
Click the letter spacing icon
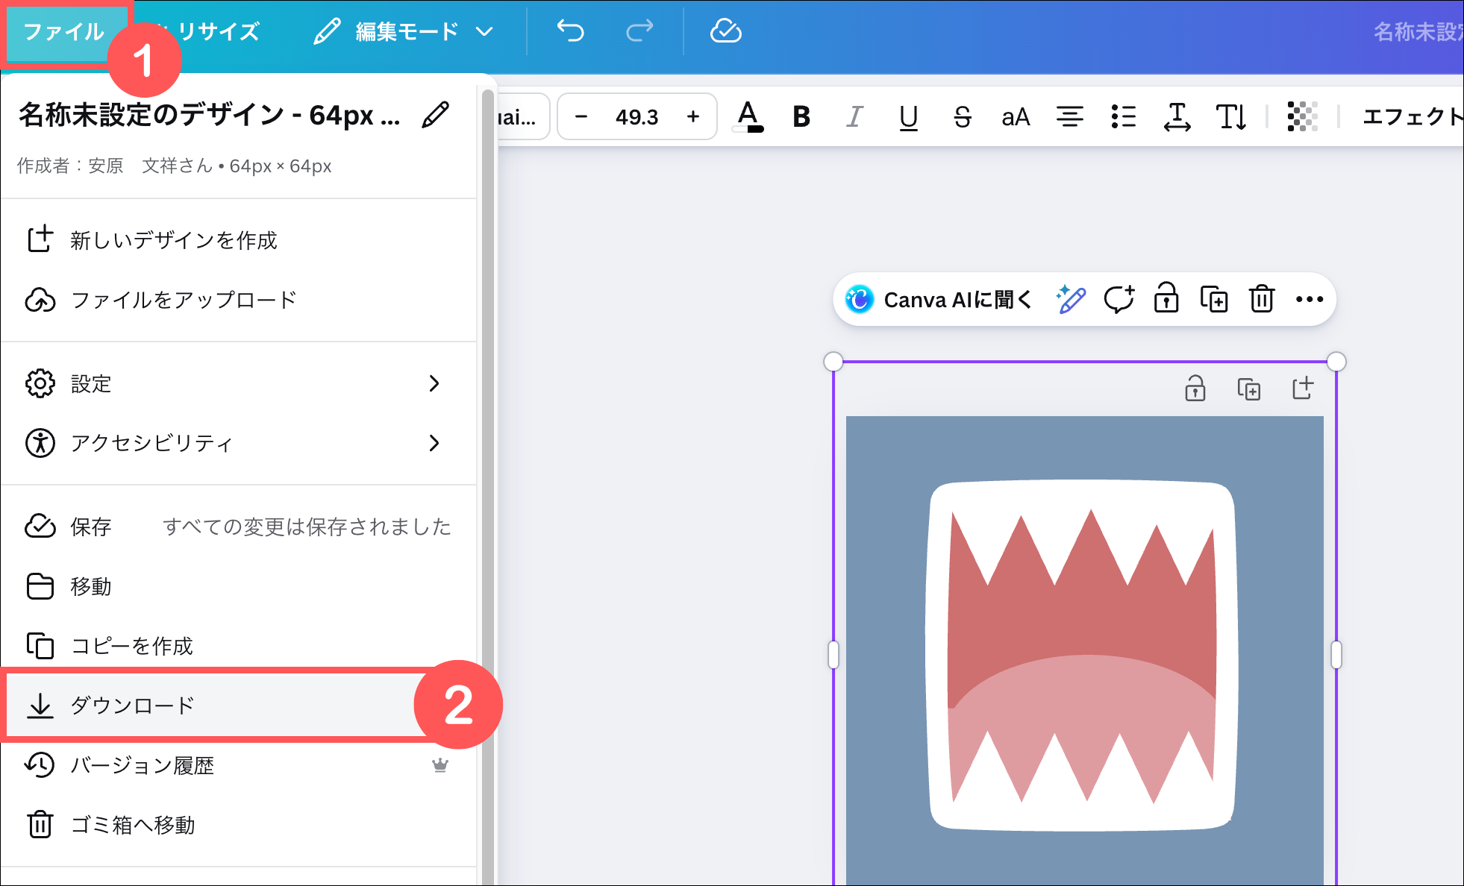point(1177,117)
